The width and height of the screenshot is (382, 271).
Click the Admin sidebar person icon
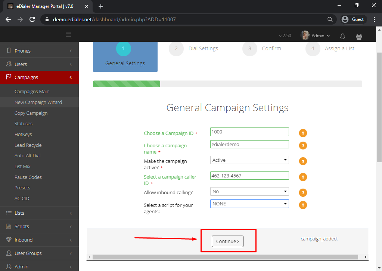[9, 267]
